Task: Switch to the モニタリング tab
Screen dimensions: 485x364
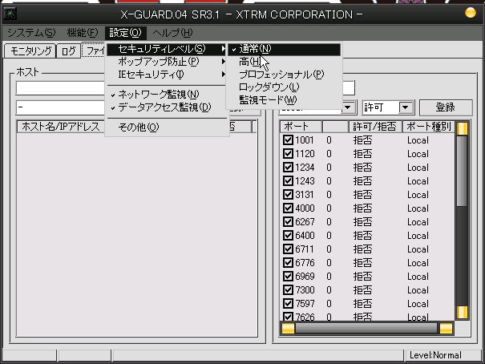Action: (x=30, y=51)
